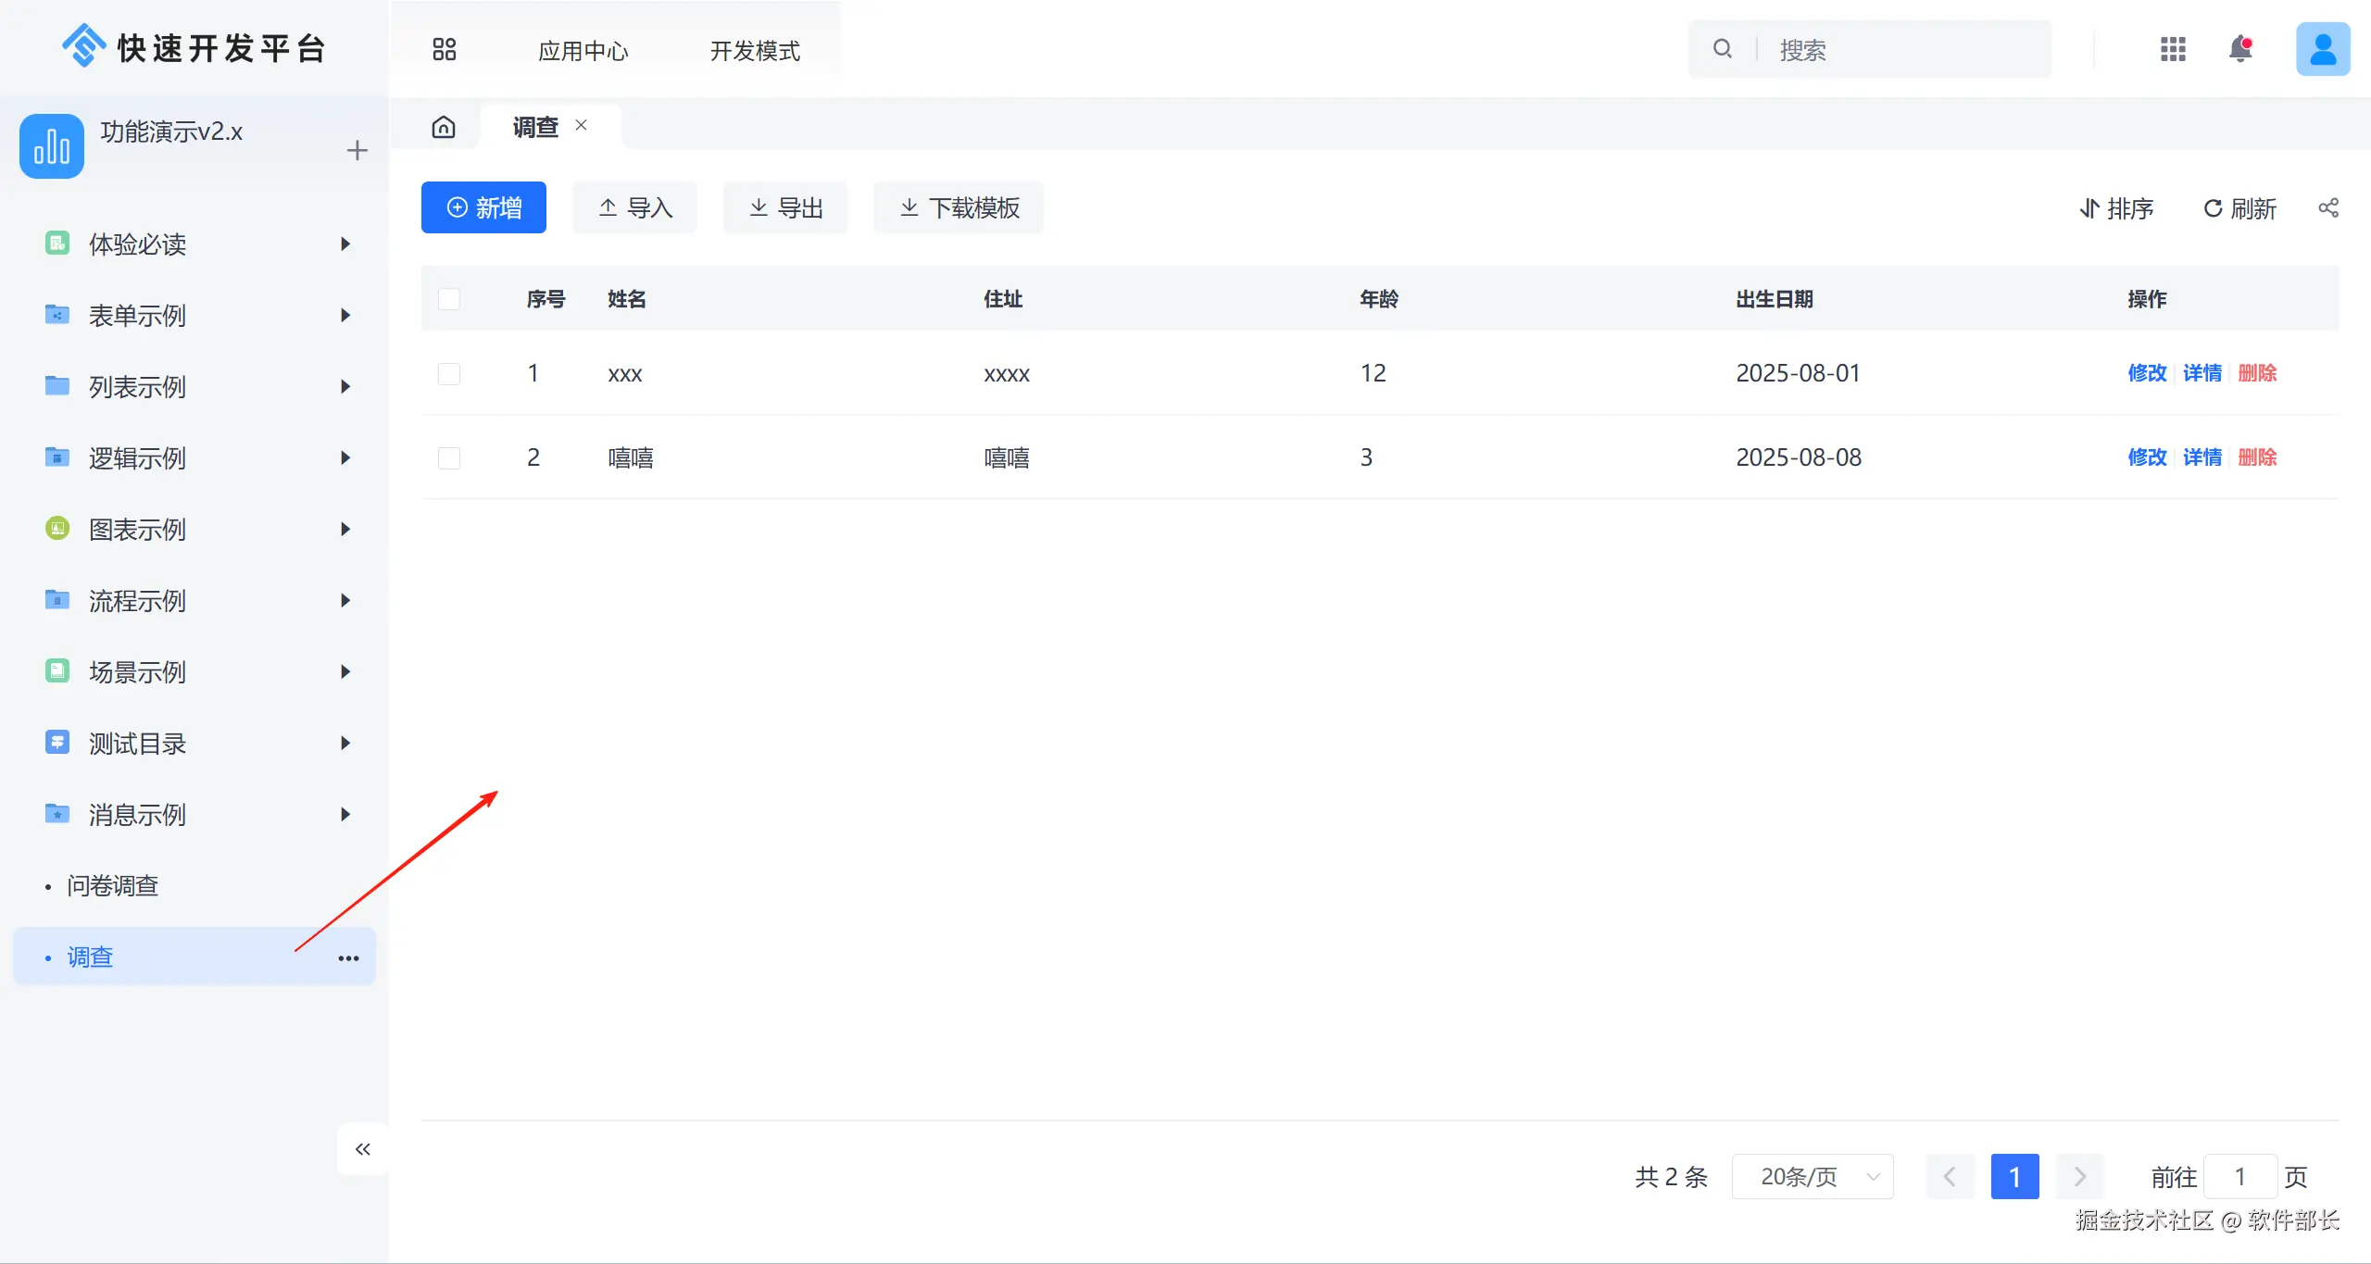Image resolution: width=2371 pixels, height=1264 pixels.
Task: Click the user avatar icon
Action: 2322,49
